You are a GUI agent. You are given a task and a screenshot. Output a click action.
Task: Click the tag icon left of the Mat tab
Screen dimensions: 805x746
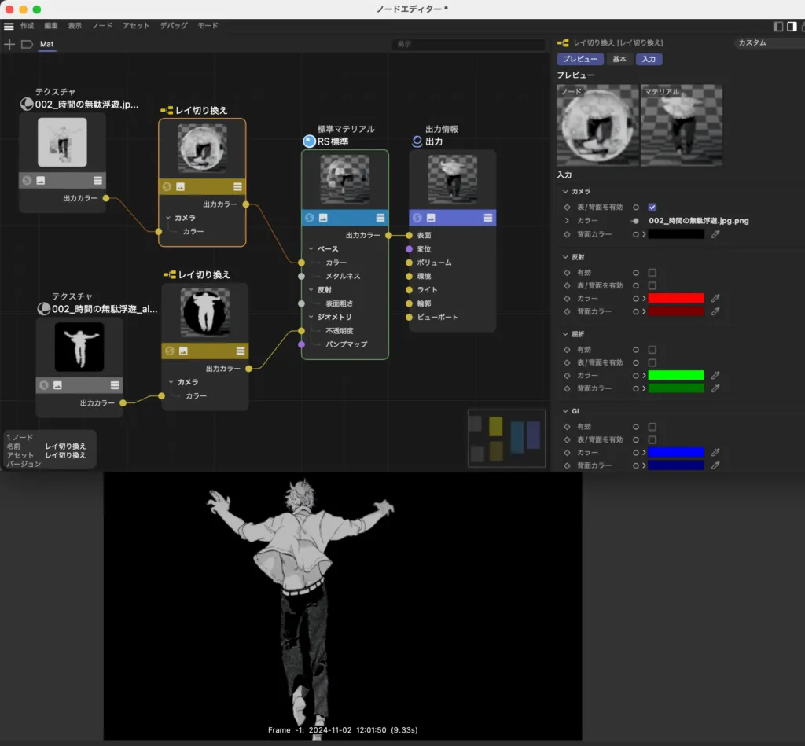[x=27, y=44]
